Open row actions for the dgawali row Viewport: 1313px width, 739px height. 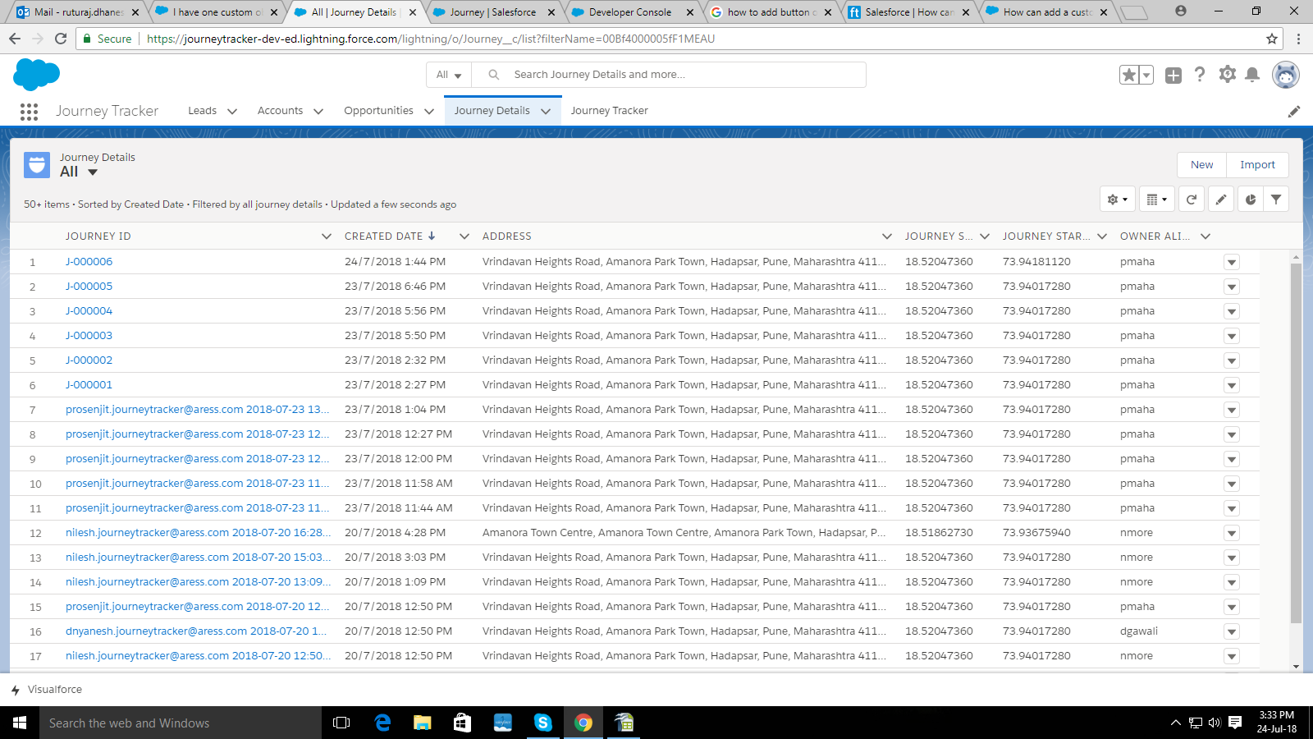(x=1232, y=631)
